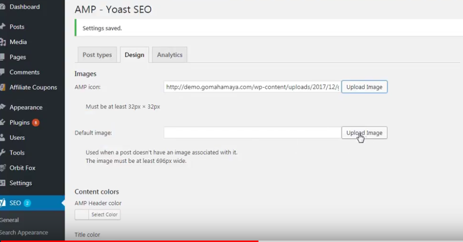
Task: Select the Design tab
Action: coord(135,55)
